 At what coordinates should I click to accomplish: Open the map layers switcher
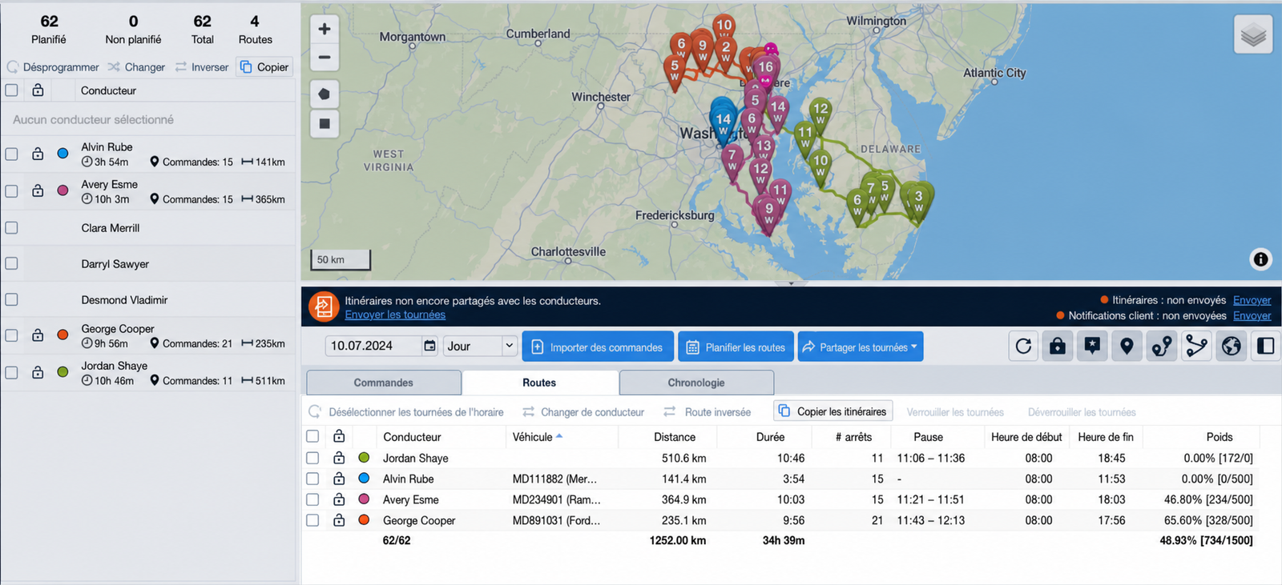(1253, 34)
